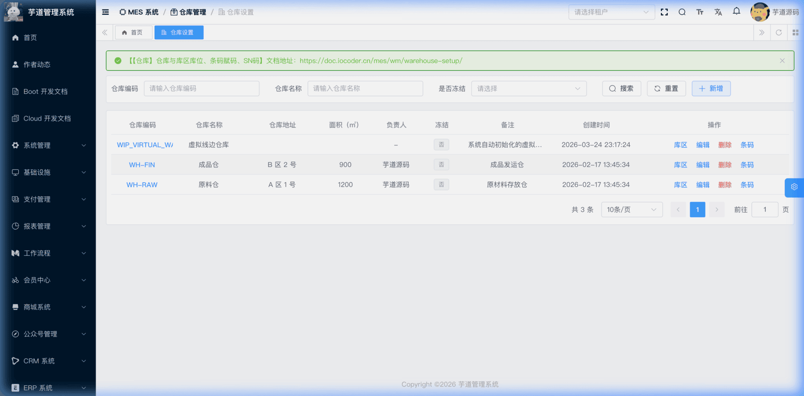Expand the 基础设施 menu chevron

click(84, 172)
